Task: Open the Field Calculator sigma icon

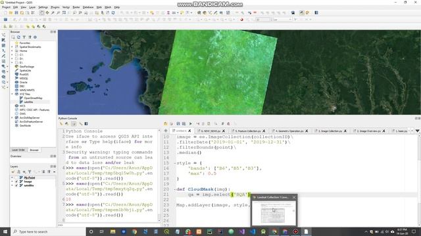Action: (x=168, y=12)
